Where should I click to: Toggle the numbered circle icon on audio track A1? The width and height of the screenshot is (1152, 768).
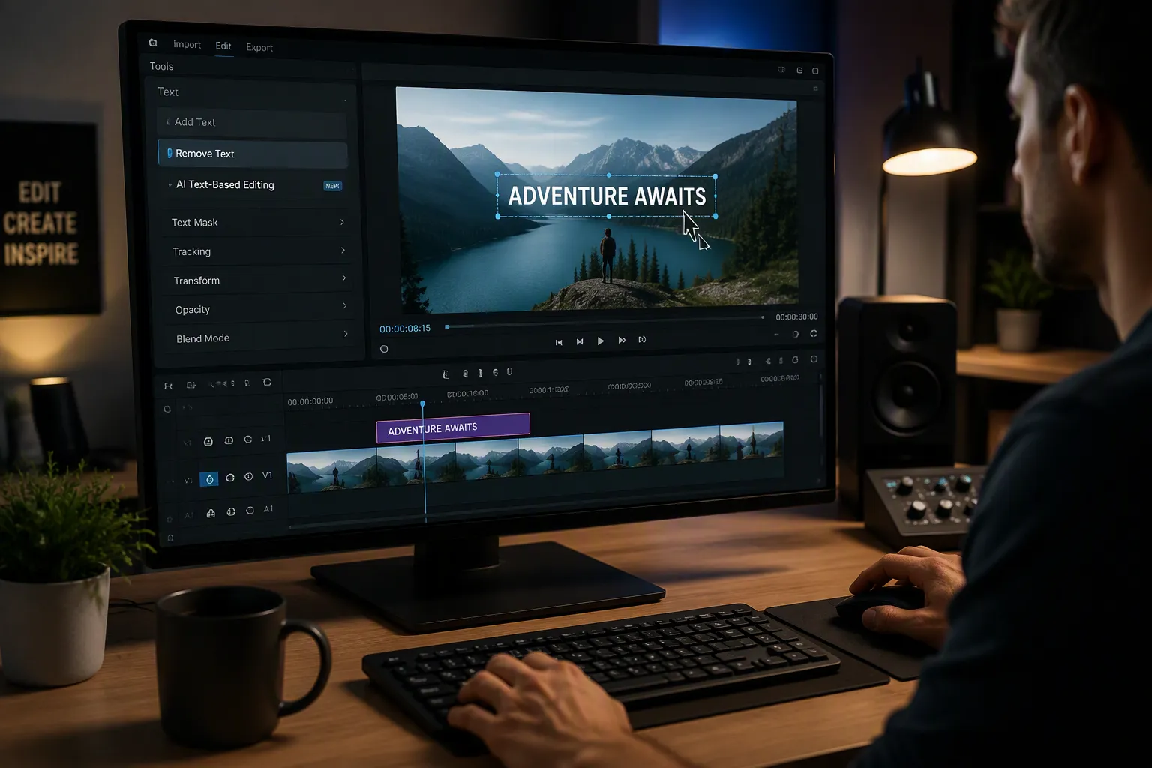[250, 511]
